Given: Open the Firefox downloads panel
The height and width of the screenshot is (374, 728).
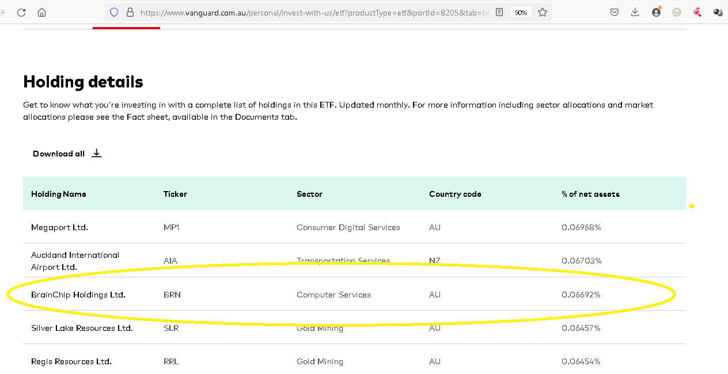Looking at the screenshot, I should [x=635, y=12].
